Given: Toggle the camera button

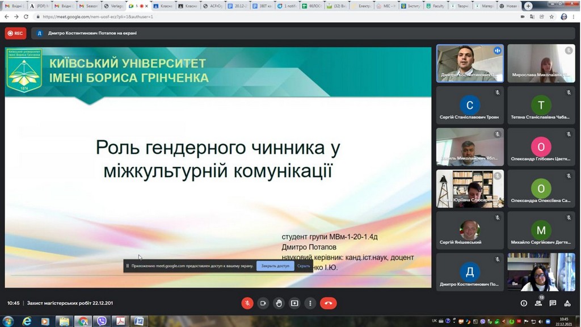Looking at the screenshot, I should [x=263, y=303].
